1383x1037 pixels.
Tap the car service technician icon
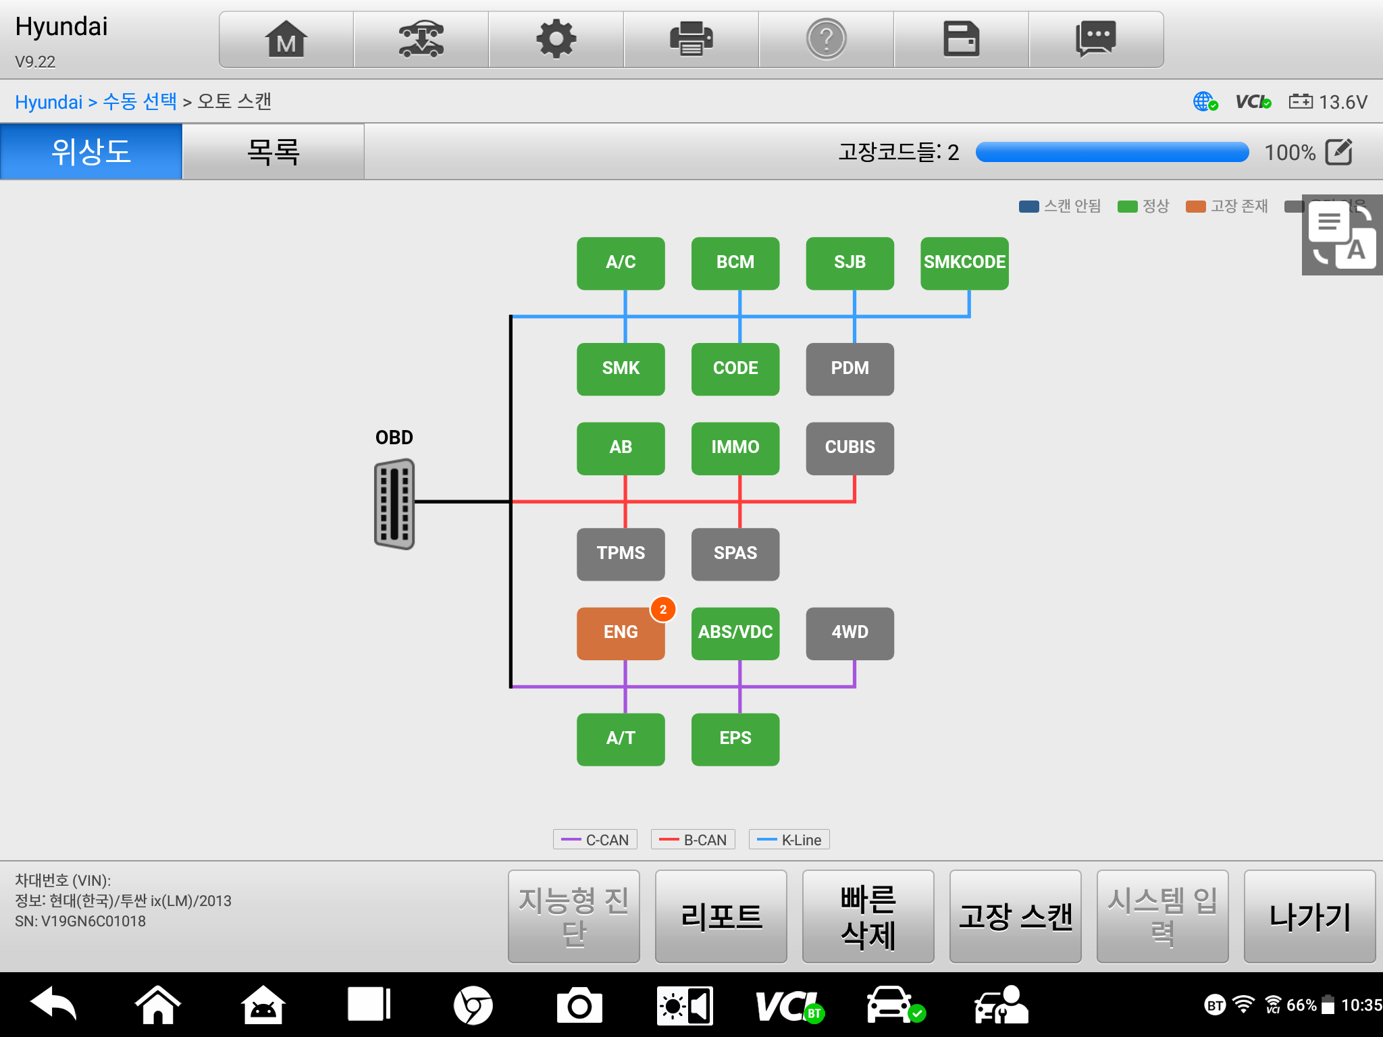[x=1001, y=1005]
